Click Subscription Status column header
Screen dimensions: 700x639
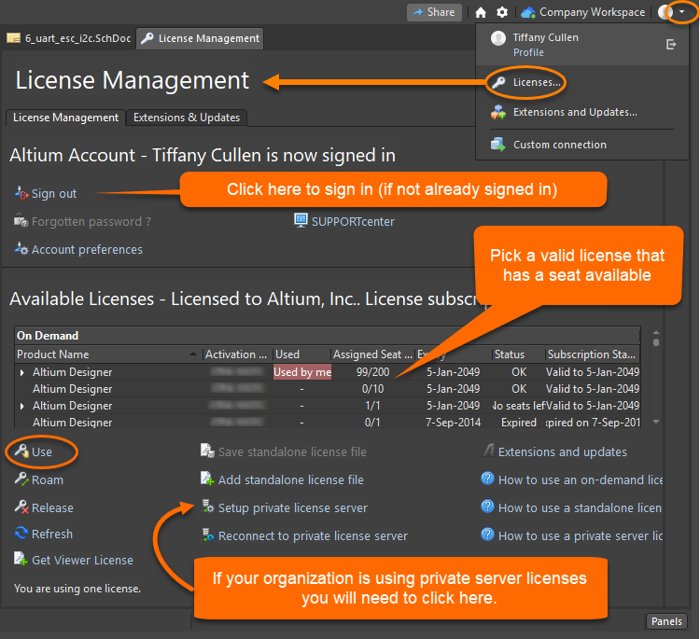click(x=592, y=354)
